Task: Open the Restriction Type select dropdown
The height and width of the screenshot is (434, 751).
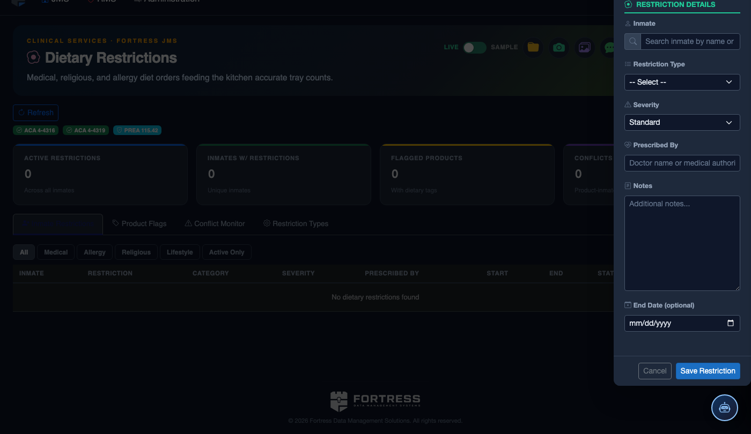Action: (x=682, y=82)
